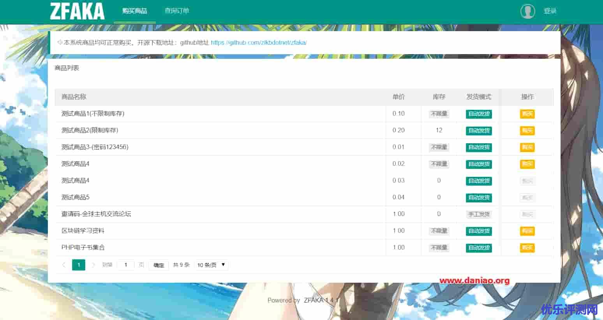603x320 pixels.
Task: Click disabled buy button for 测试商品5
Action: (527, 197)
